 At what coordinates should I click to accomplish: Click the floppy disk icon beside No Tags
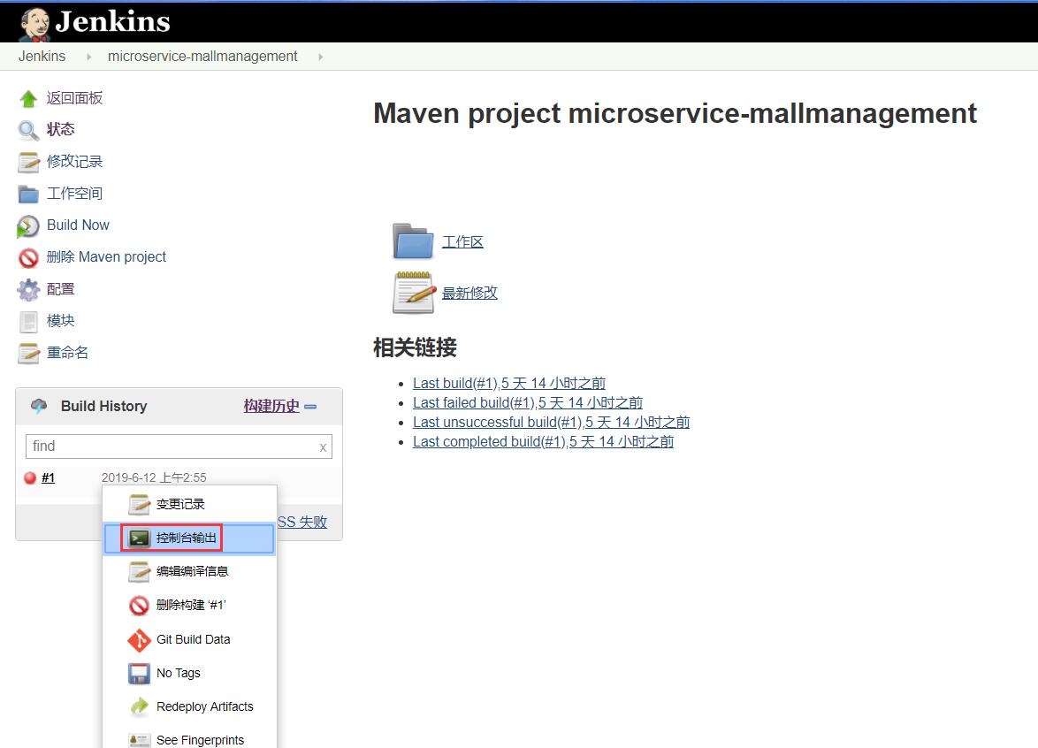[139, 674]
